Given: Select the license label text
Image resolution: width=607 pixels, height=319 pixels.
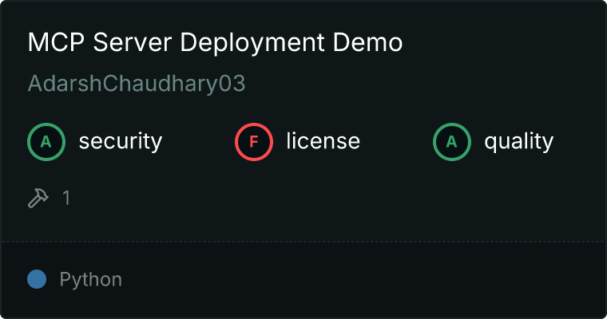Looking at the screenshot, I should (323, 142).
